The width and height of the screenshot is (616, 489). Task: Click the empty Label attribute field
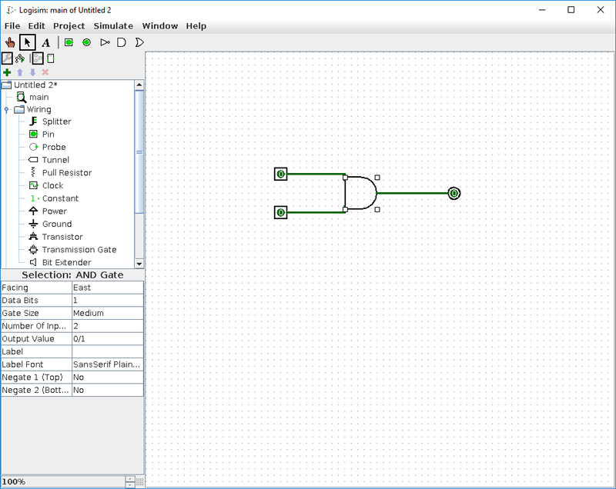pos(108,351)
